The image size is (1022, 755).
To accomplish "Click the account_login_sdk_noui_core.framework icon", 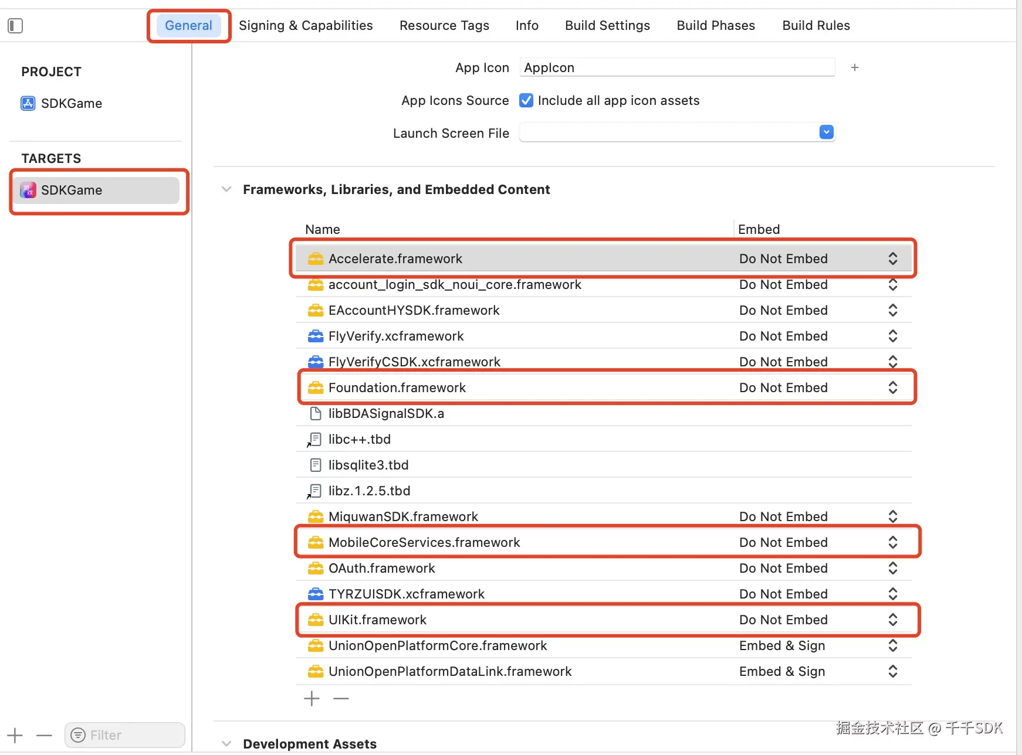I will [x=316, y=285].
